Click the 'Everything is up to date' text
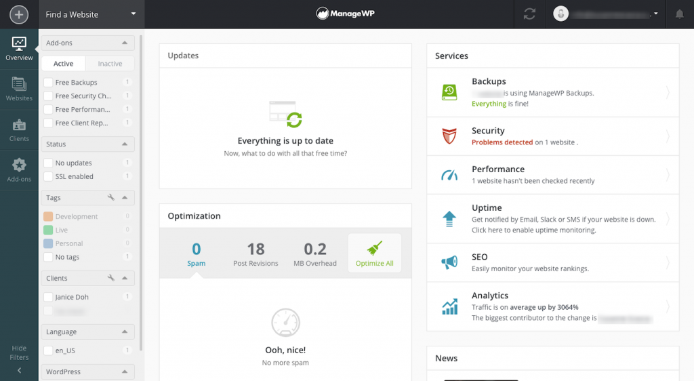The height and width of the screenshot is (381, 694). point(285,141)
